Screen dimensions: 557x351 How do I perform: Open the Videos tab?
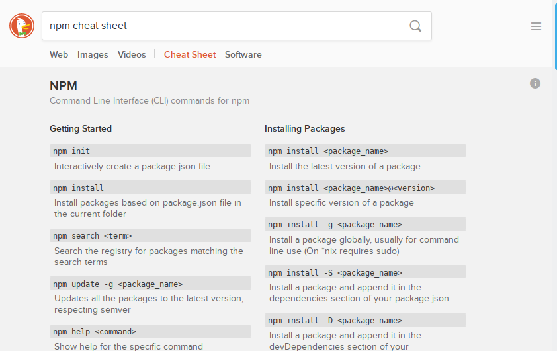coord(132,54)
